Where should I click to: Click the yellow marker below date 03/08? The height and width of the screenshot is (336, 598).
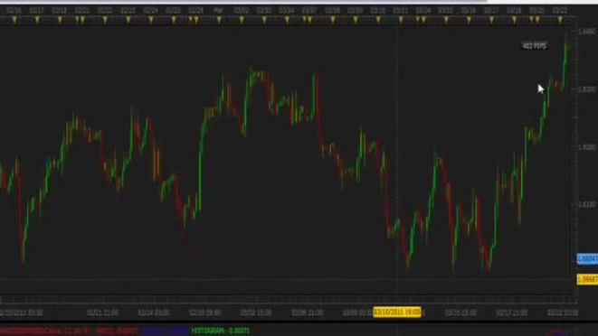[333, 19]
